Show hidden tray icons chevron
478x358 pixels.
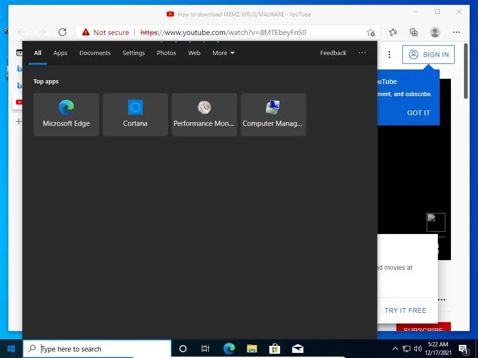(x=395, y=349)
